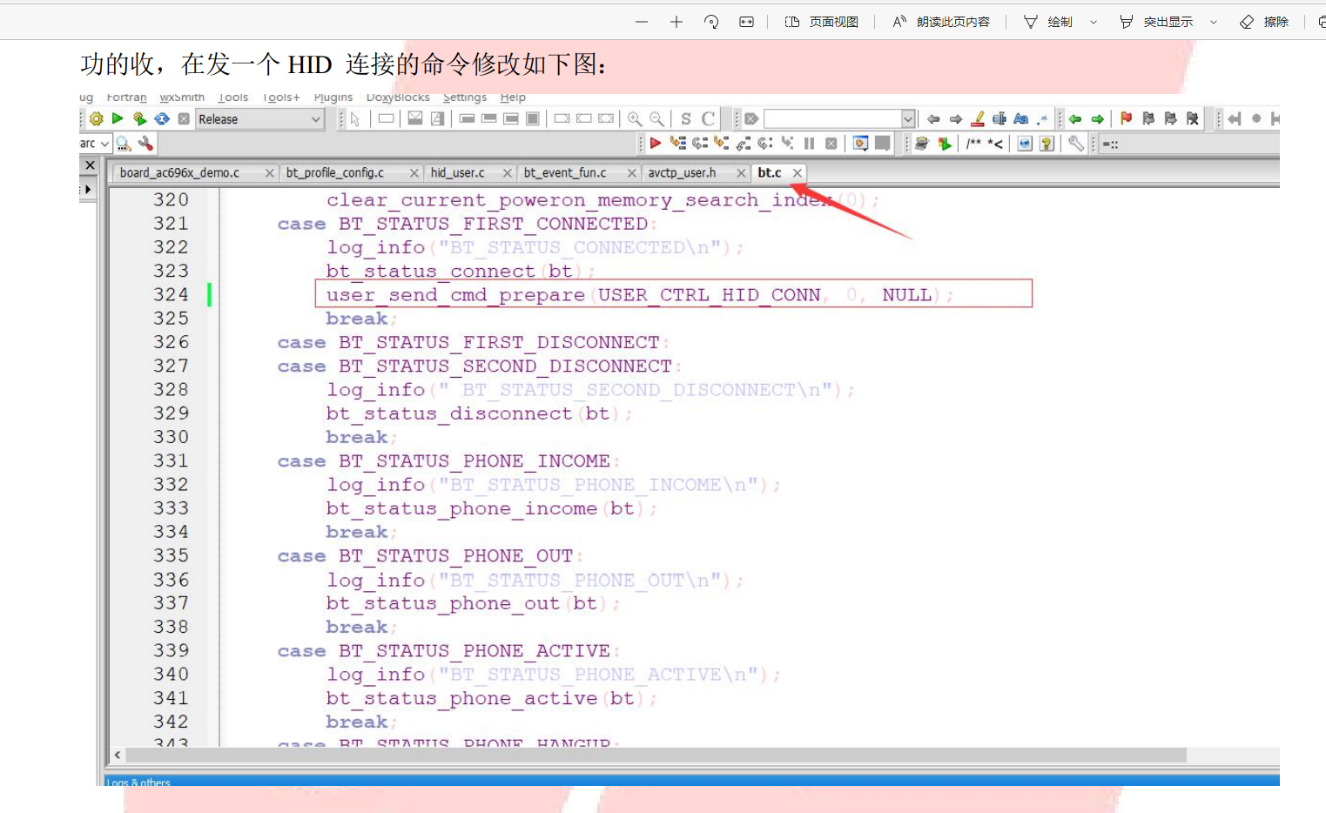
Task: Click the Build gear icon
Action: [97, 119]
